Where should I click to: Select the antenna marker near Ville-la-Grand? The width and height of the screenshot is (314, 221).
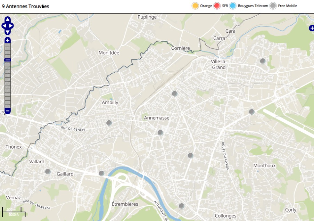click(x=263, y=61)
